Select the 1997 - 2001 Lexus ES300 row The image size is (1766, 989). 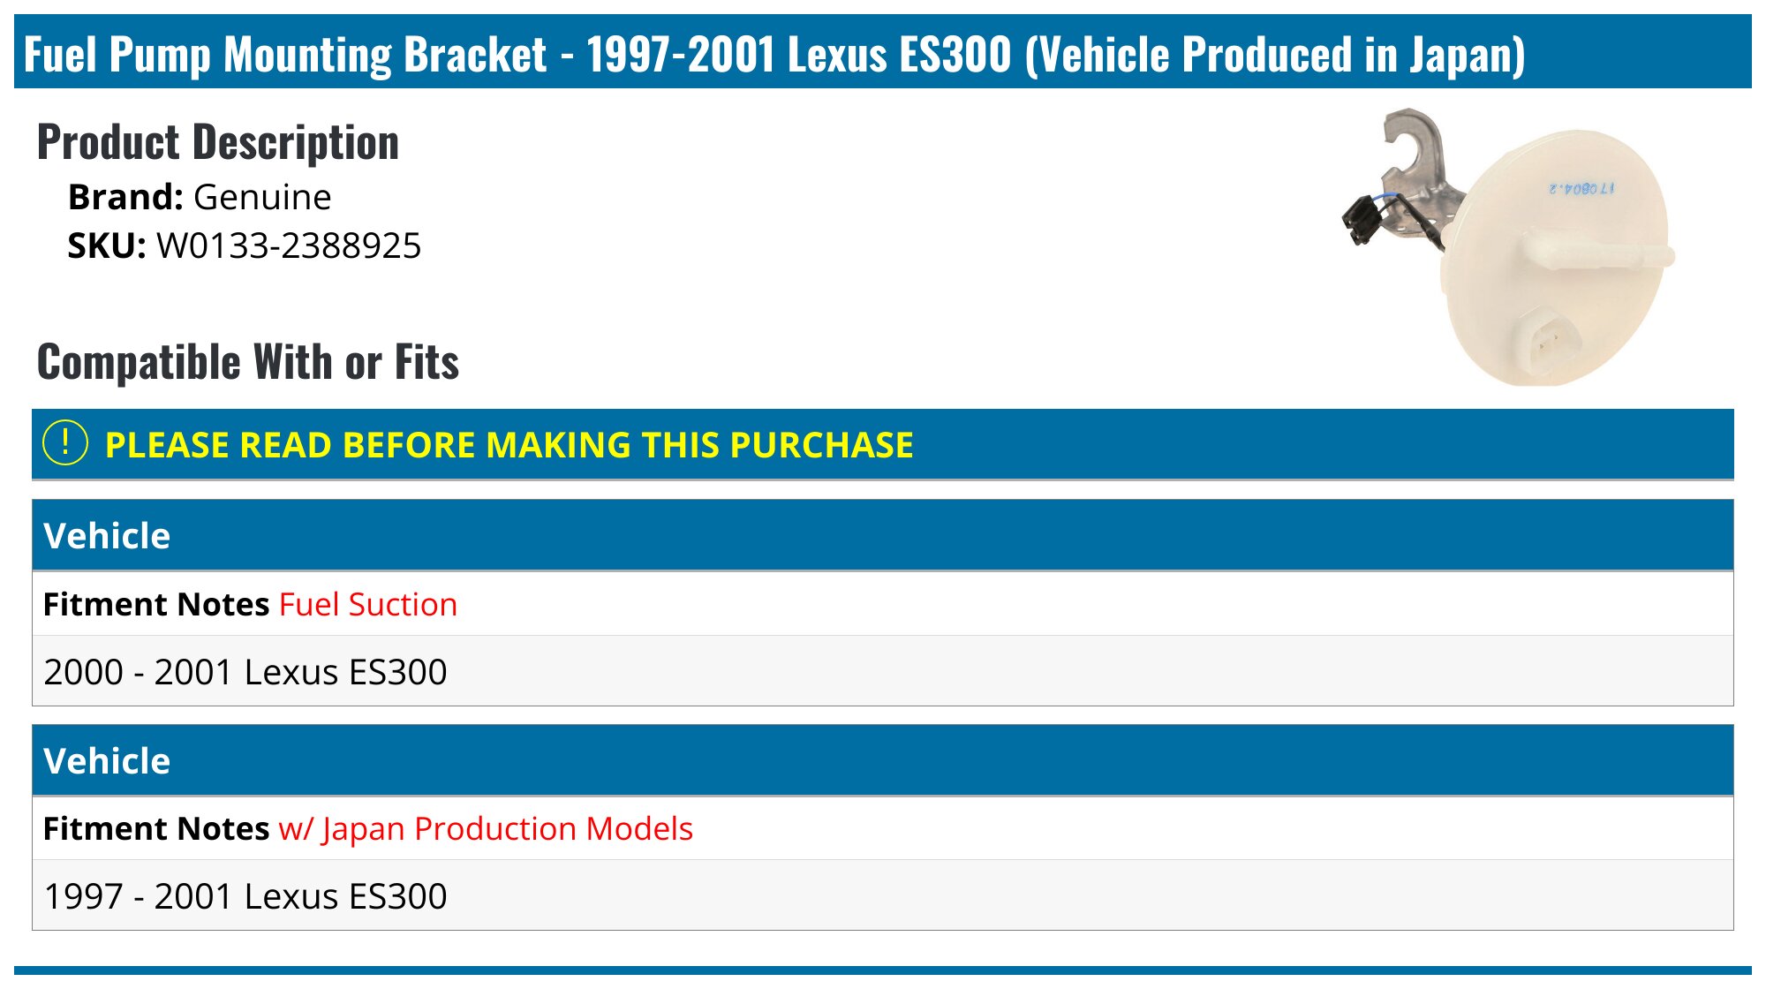pyautogui.click(x=245, y=896)
